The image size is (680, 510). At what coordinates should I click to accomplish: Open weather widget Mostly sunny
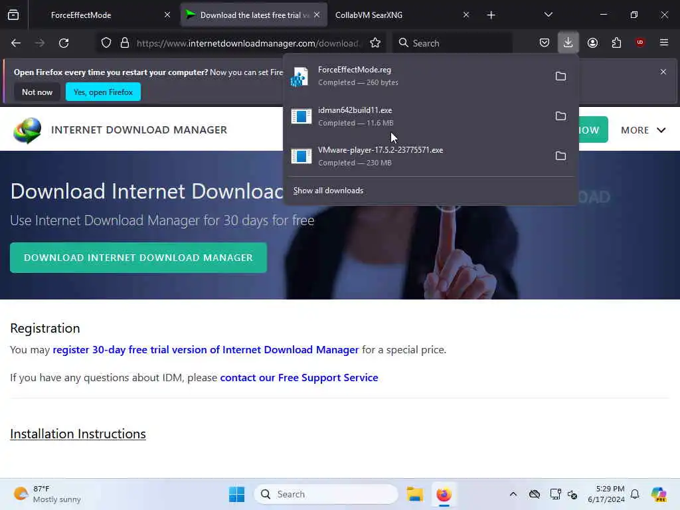pos(47,494)
